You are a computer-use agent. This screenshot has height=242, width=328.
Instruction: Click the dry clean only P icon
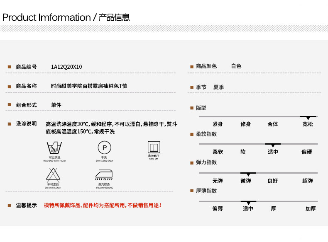[104, 148]
